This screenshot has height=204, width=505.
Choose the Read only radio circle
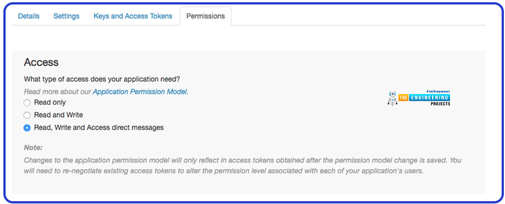pyautogui.click(x=27, y=103)
